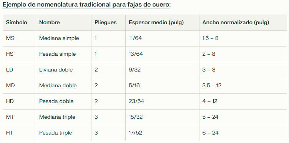Click the Pliegues column header
The image size is (289, 143).
(108, 23)
